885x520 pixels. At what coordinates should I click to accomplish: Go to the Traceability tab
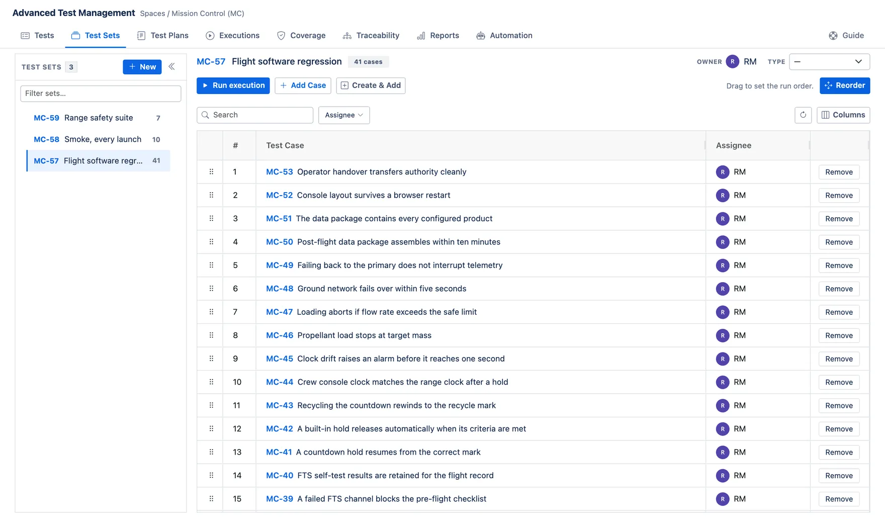pos(371,36)
